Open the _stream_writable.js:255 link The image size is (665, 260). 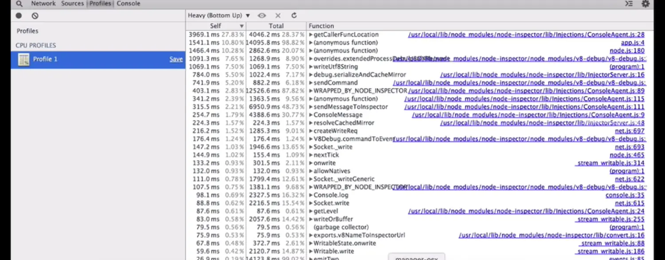(x=610, y=219)
